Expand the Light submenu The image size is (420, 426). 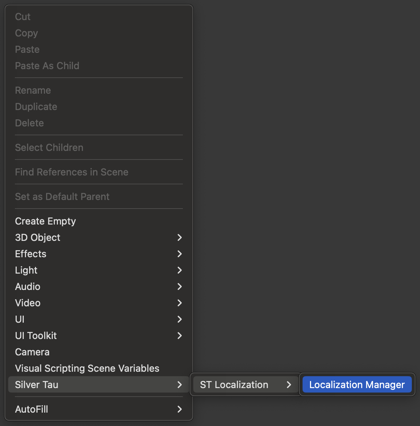[26, 270]
